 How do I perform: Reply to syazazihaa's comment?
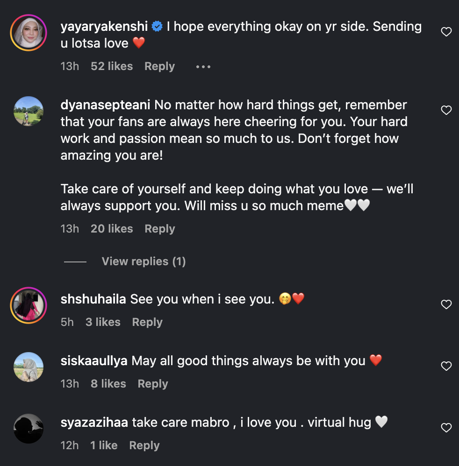(144, 445)
